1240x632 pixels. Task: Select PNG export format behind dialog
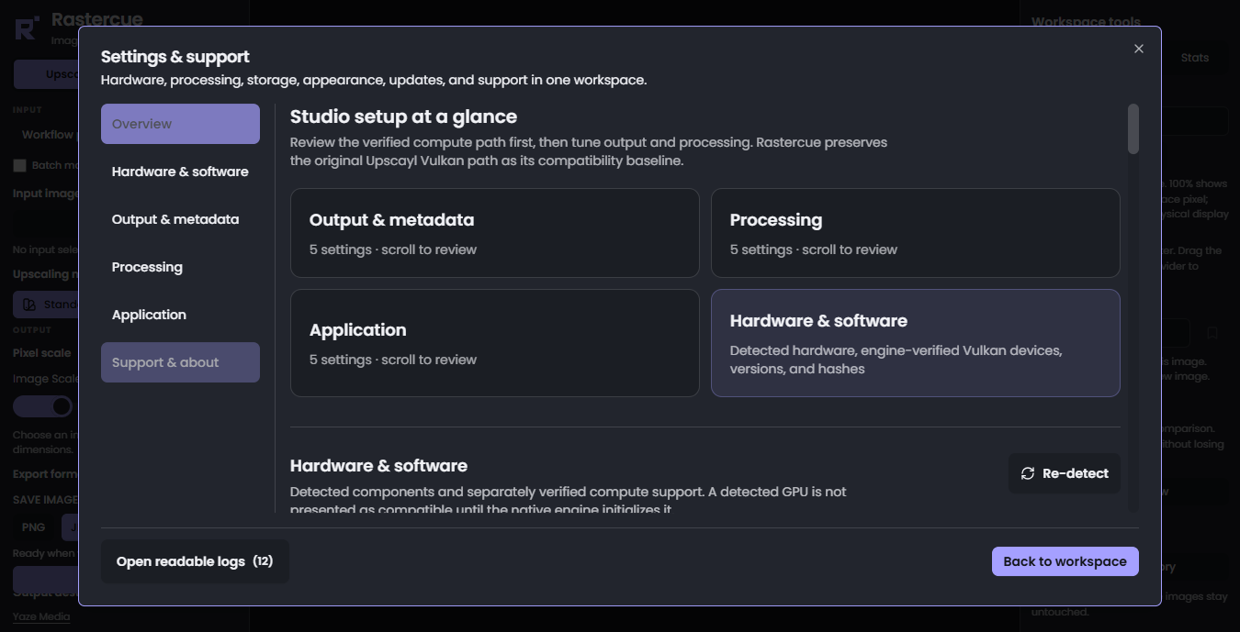click(x=34, y=527)
